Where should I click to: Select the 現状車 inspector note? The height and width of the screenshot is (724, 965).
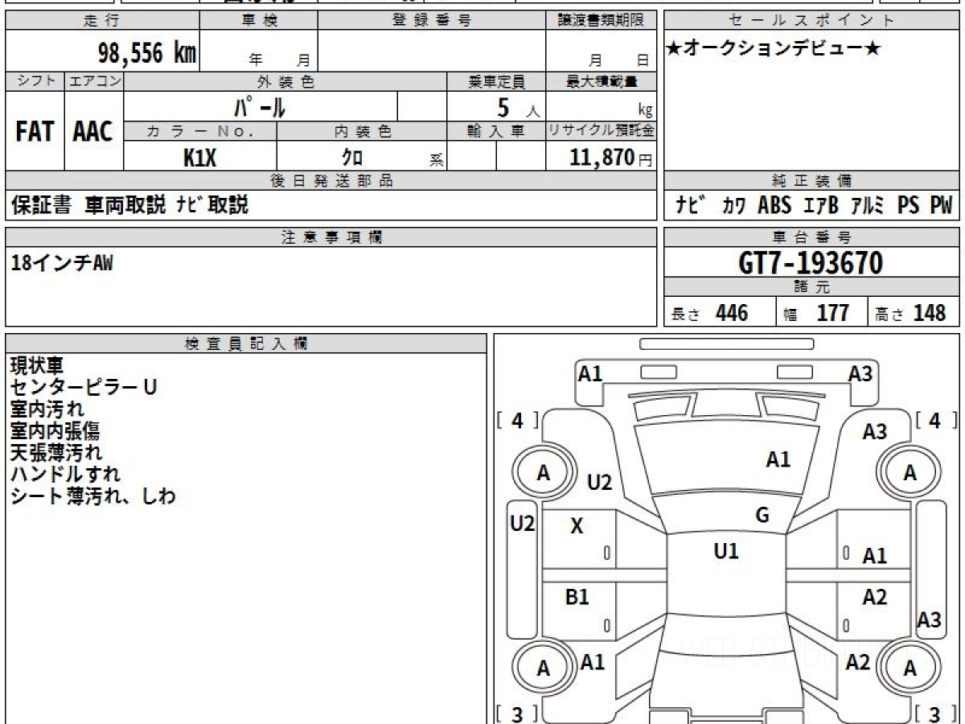click(x=36, y=366)
